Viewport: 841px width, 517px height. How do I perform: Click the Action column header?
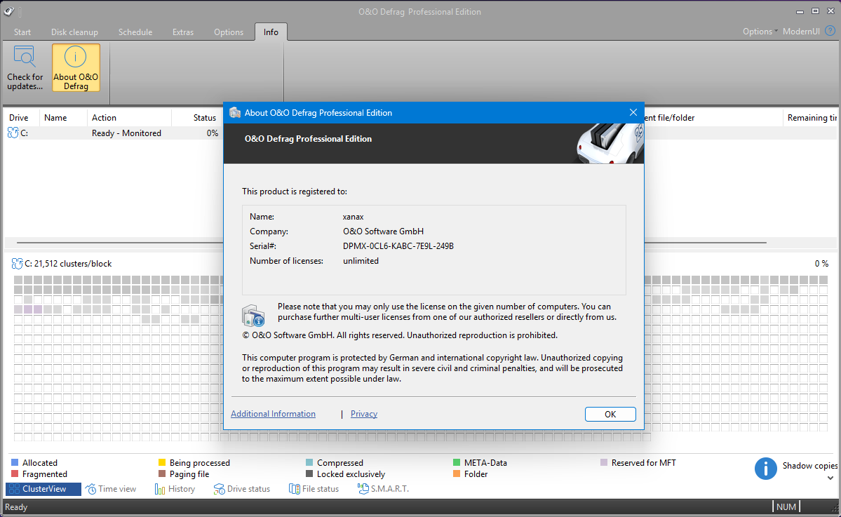(129, 117)
